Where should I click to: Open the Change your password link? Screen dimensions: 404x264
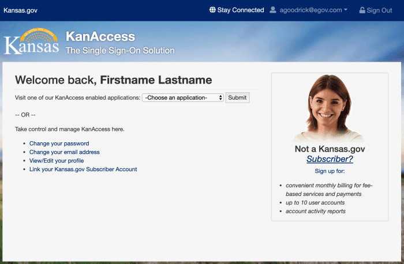(x=59, y=144)
